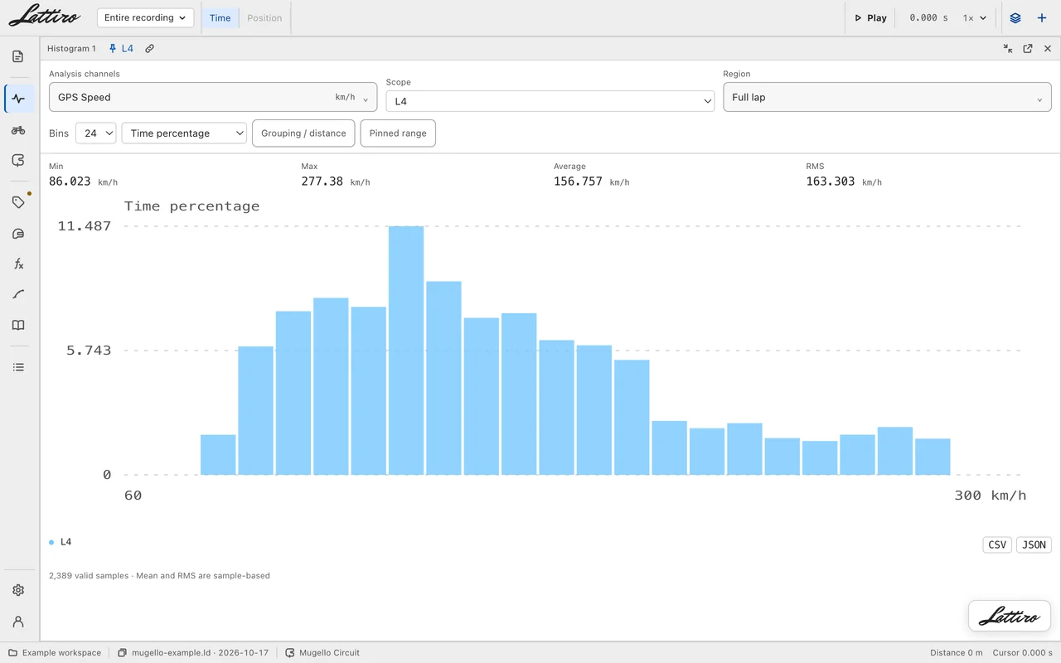The image size is (1061, 663).
Task: Click the L4 legend entry below the chart
Action: [x=61, y=542]
